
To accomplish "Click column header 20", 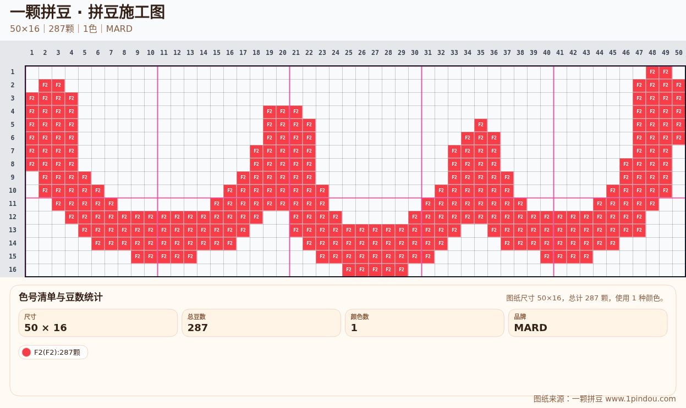I will coord(283,53).
